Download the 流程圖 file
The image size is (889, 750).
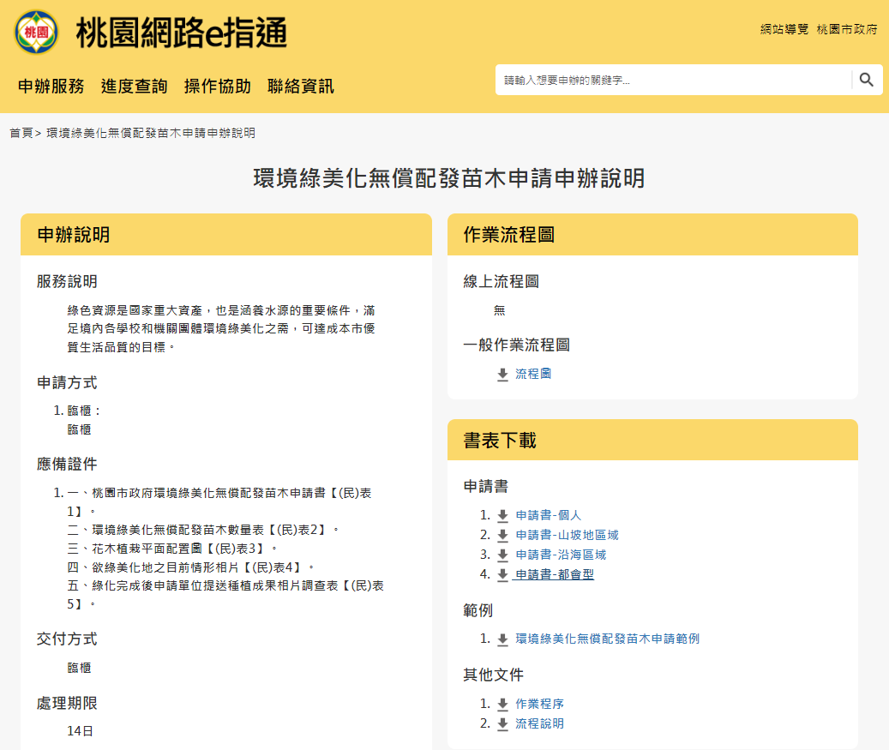(533, 374)
